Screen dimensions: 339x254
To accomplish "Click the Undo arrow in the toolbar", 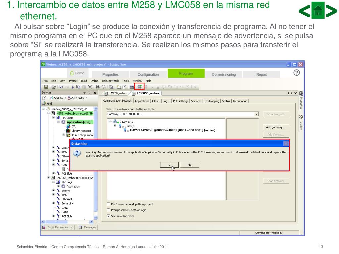I will point(61,87).
